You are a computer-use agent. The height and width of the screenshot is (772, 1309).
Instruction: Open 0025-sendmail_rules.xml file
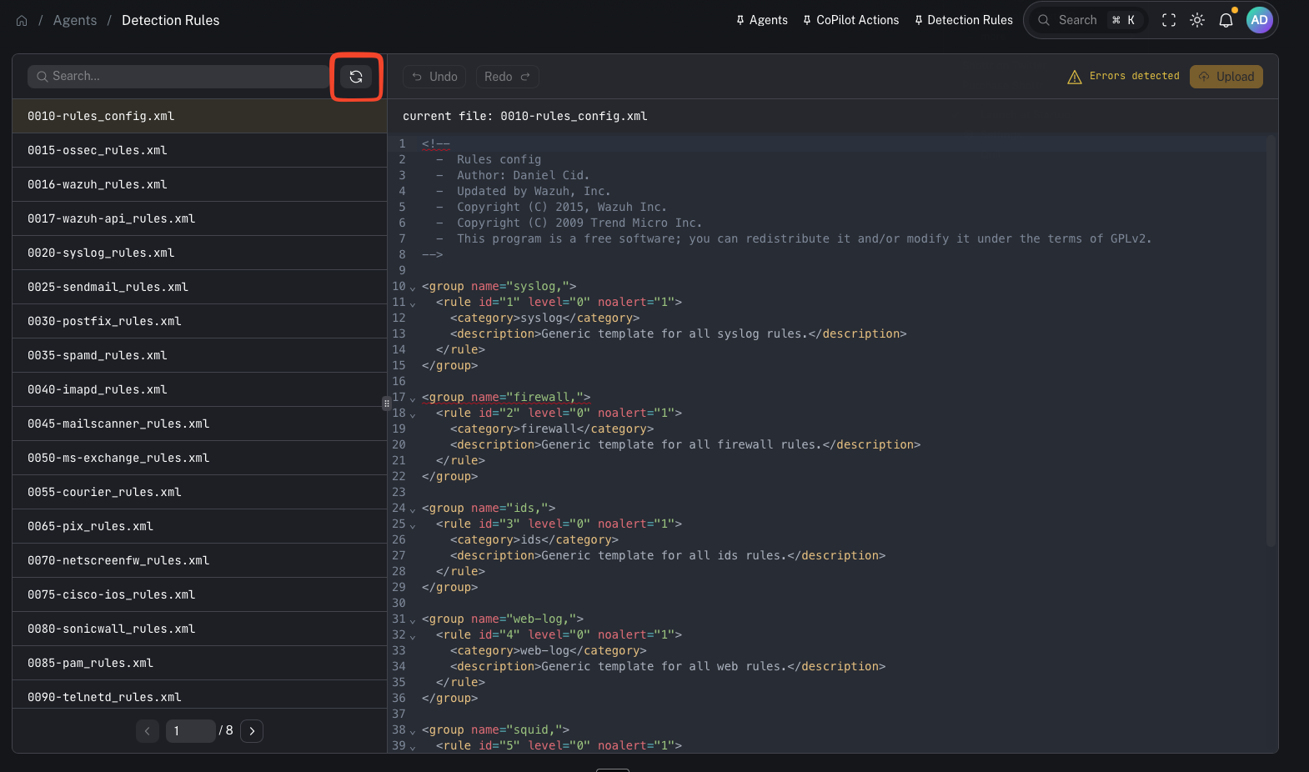(x=199, y=287)
